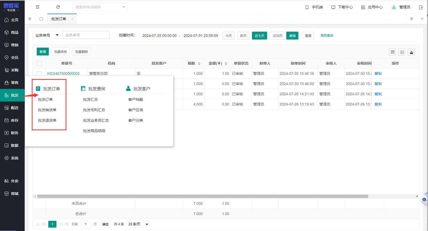428x231 pixels.
Task: Choose 客户档案 in the 批发客户 menu
Action: point(136,99)
